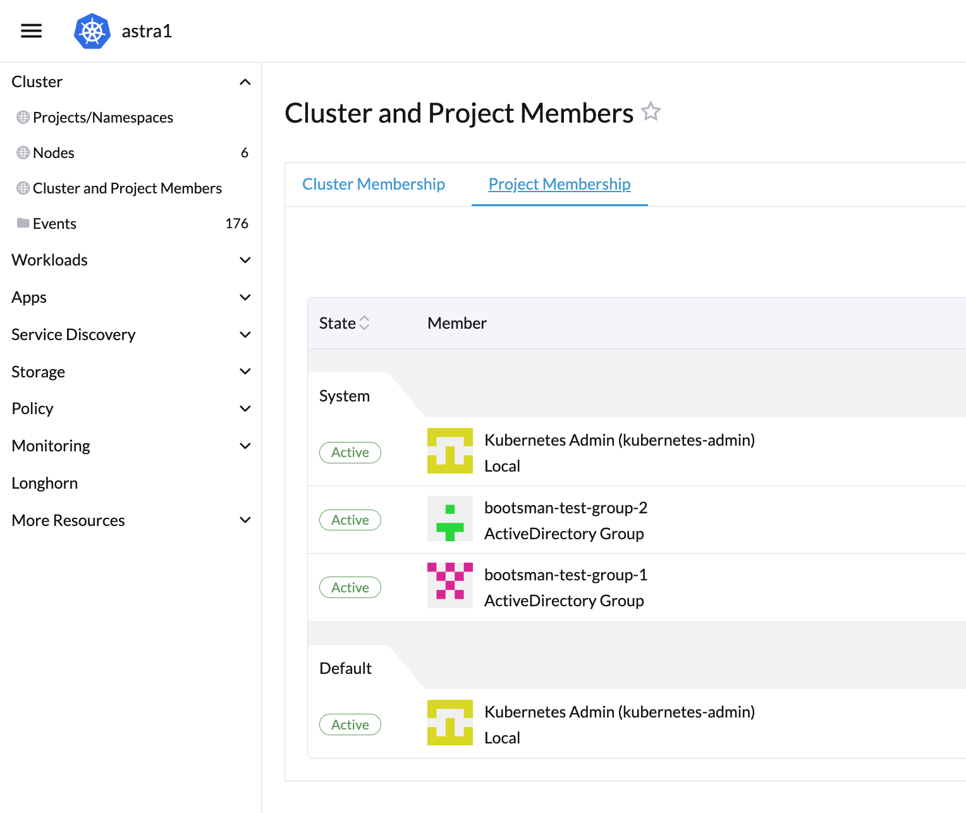Open the Events list
Image resolution: width=966 pixels, height=813 pixels.
tap(54, 224)
